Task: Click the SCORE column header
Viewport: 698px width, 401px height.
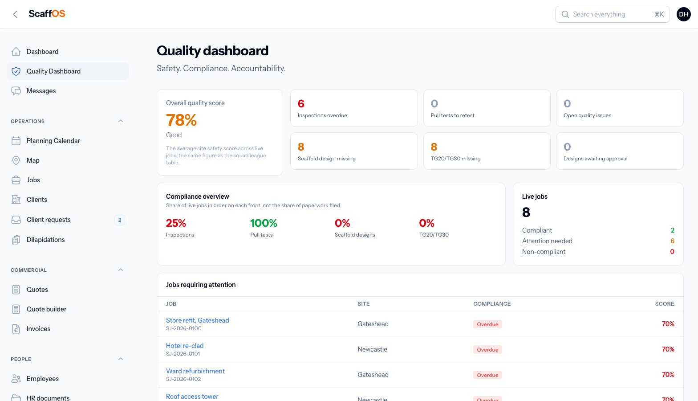Action: 665,304
